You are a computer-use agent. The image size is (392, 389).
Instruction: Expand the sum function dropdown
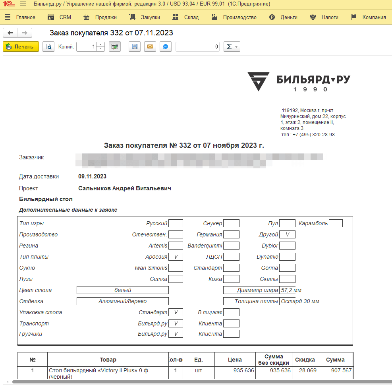click(232, 47)
